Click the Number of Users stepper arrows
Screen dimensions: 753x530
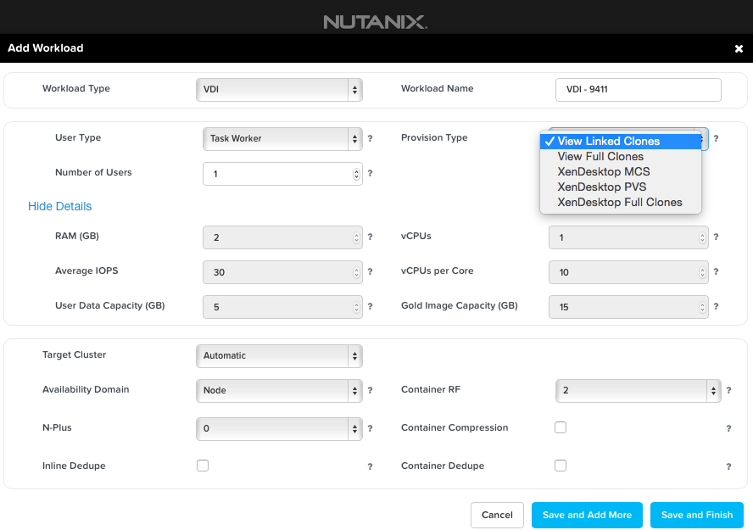coord(356,174)
